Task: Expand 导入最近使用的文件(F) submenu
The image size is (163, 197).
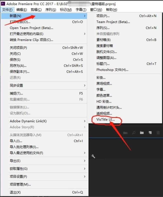Action: click(x=44, y=153)
